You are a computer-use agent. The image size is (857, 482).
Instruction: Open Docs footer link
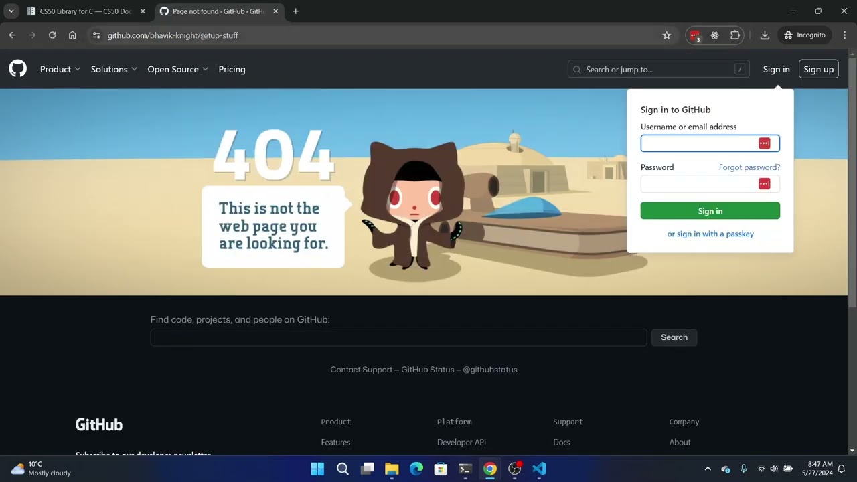562,443
